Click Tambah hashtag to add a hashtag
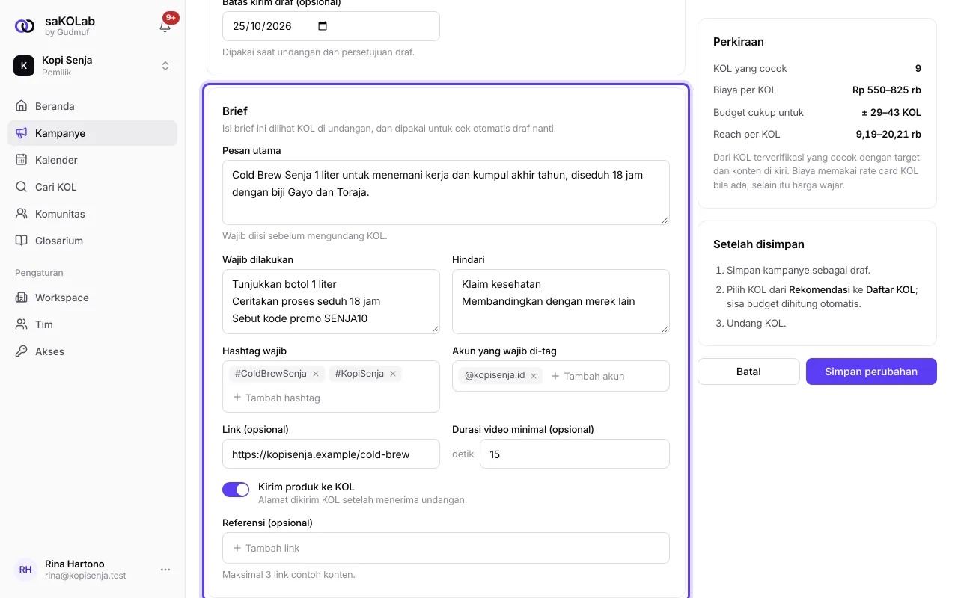 coord(277,398)
